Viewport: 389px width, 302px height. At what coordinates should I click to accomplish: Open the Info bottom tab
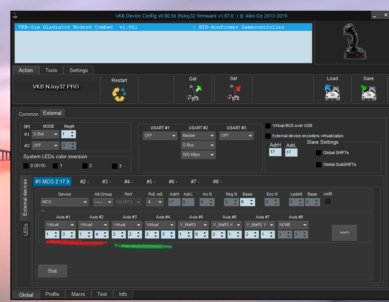[x=123, y=294]
